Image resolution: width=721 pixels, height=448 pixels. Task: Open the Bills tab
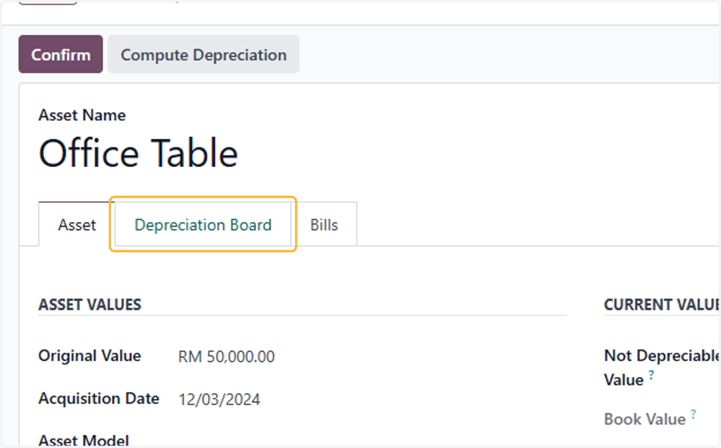(x=324, y=225)
